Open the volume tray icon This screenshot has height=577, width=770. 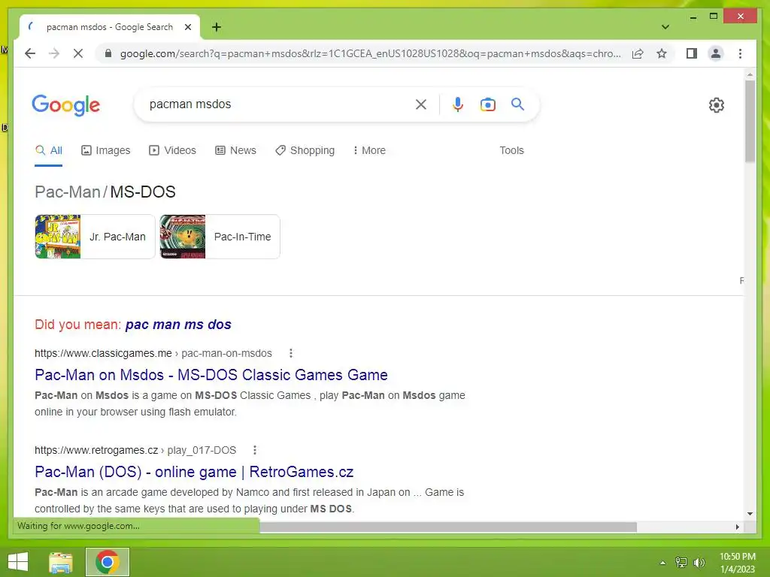coord(699,563)
